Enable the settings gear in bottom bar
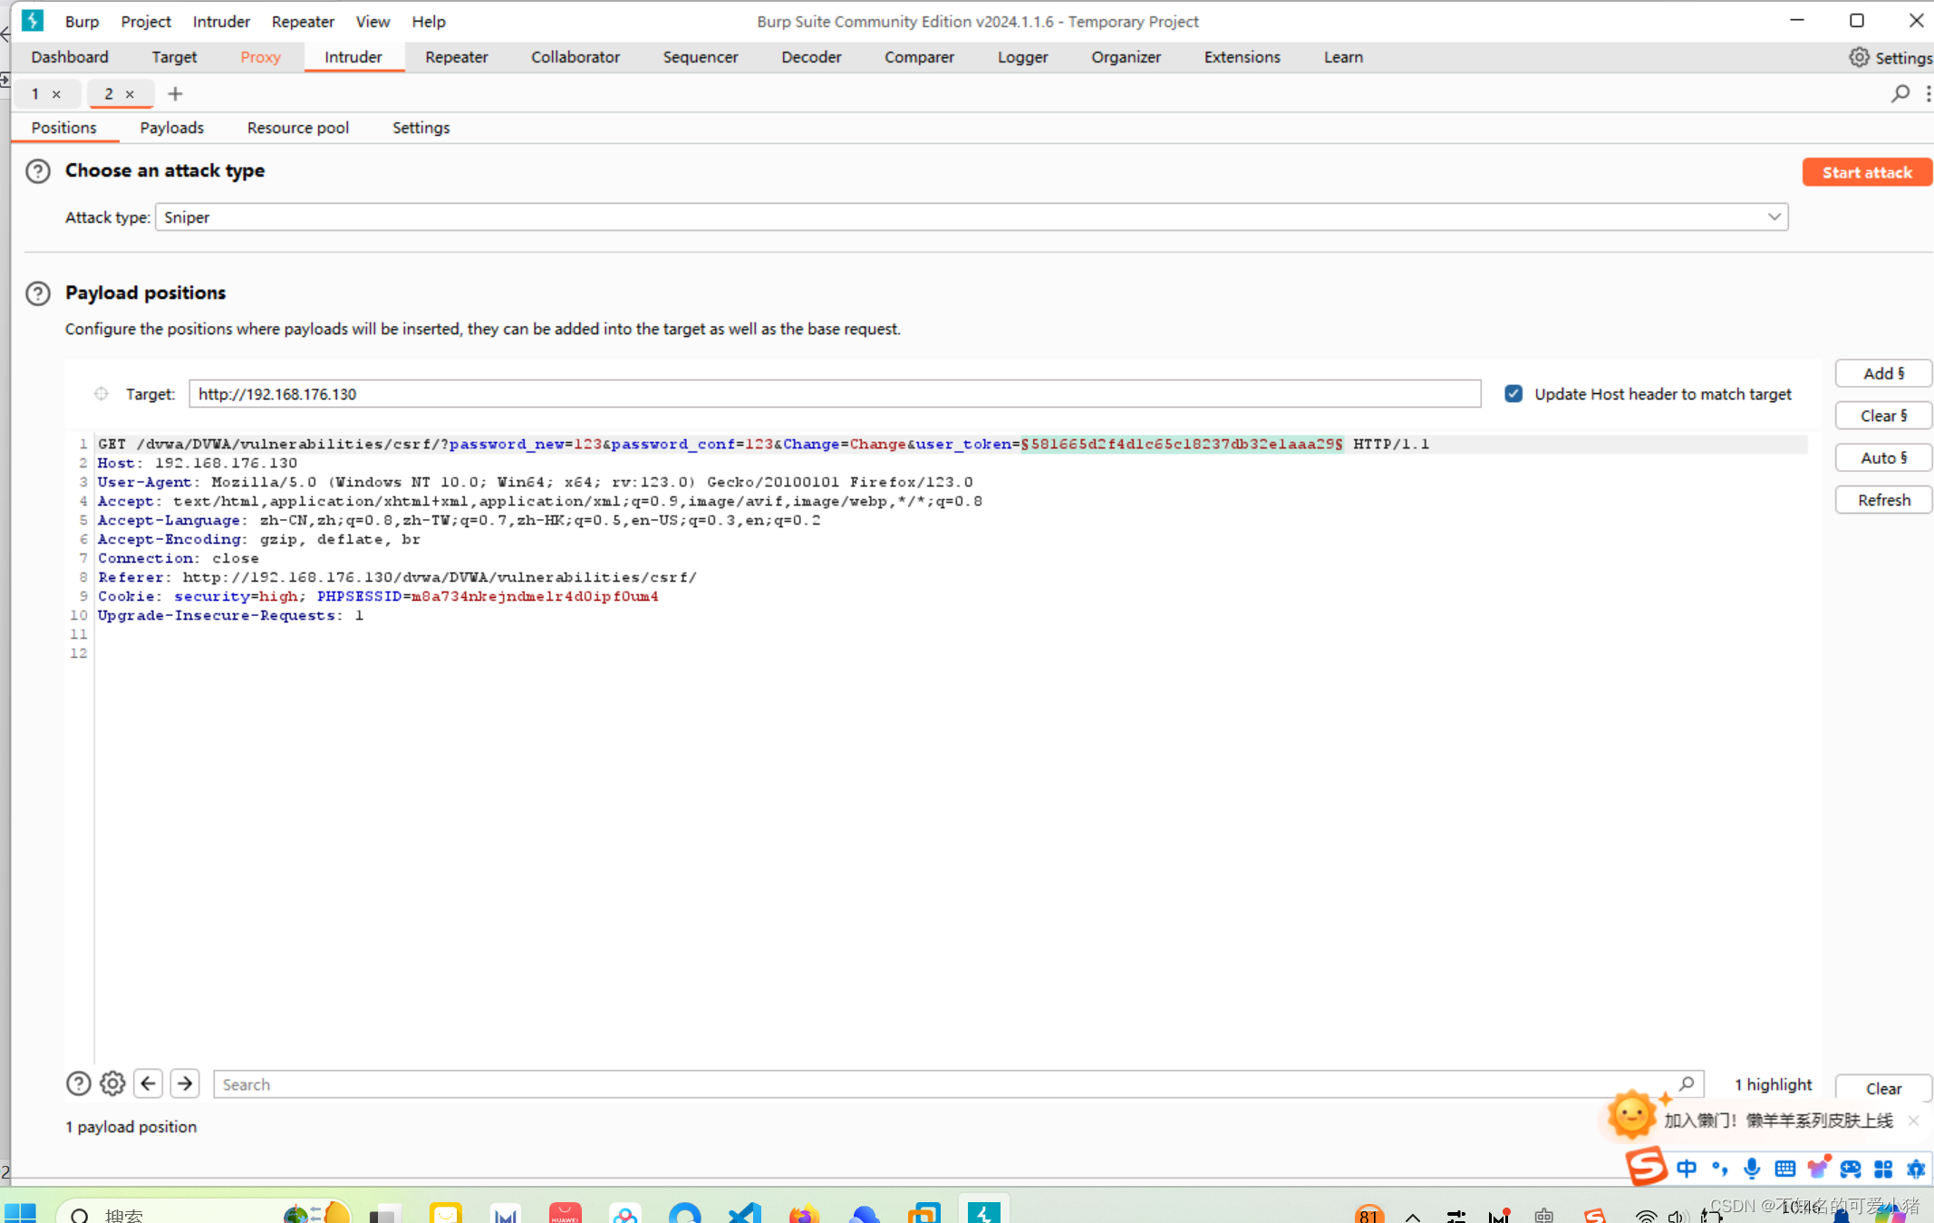This screenshot has height=1223, width=1934. tap(112, 1083)
